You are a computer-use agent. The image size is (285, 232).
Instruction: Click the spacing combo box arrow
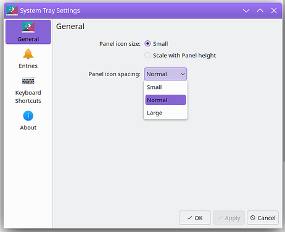pyautogui.click(x=183, y=74)
